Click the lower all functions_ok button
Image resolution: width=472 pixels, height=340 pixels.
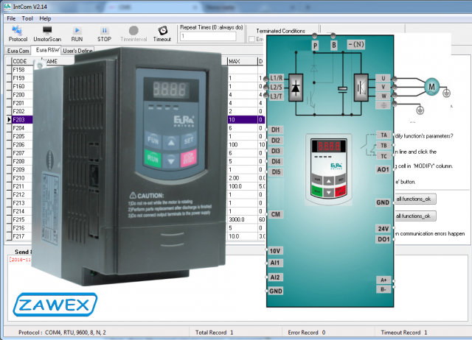tap(415, 216)
